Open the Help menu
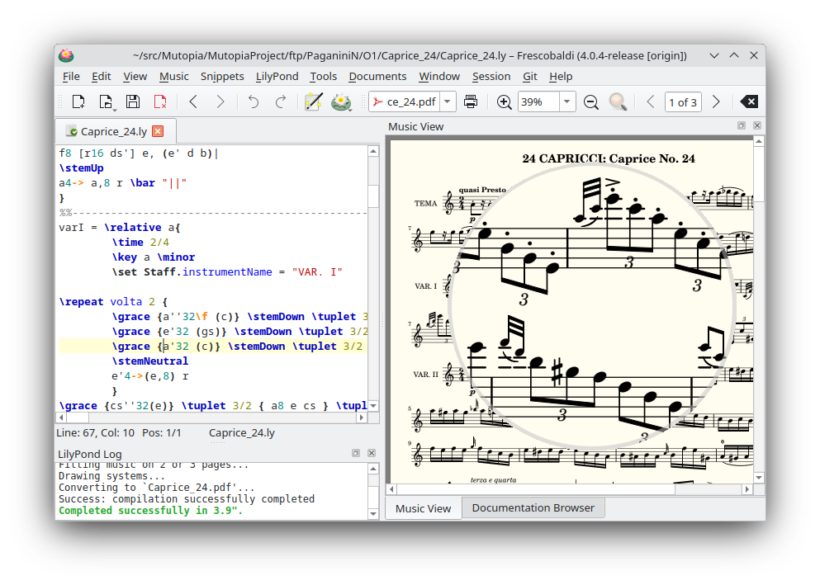 (x=561, y=76)
